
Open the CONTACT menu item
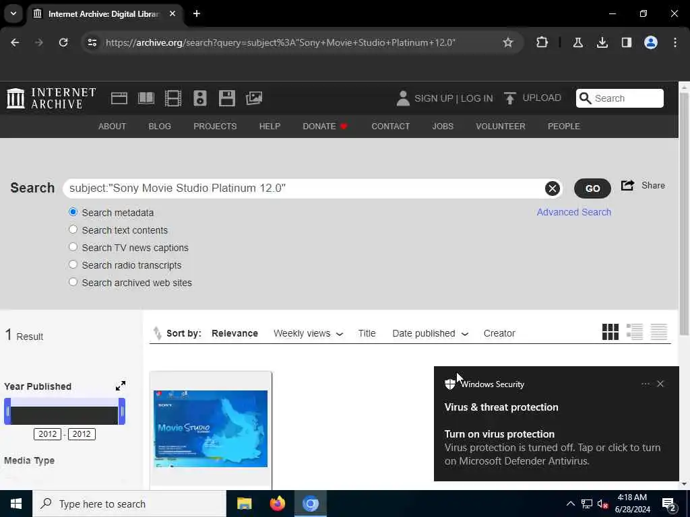390,127
